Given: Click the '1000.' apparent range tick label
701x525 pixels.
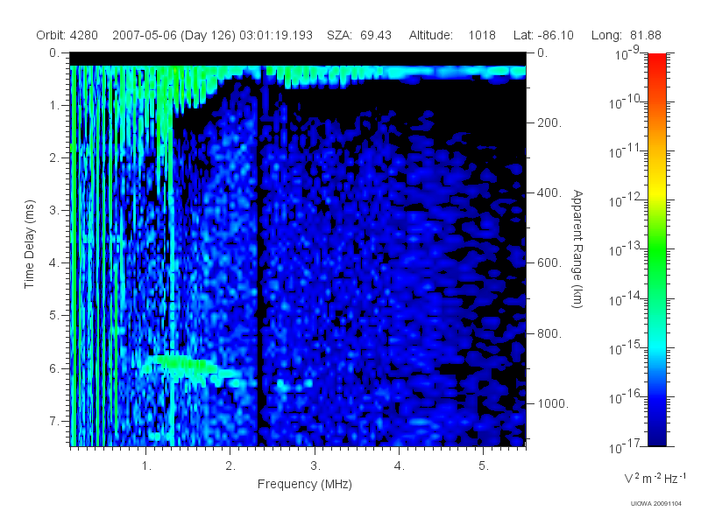Looking at the screenshot, I should tap(553, 403).
